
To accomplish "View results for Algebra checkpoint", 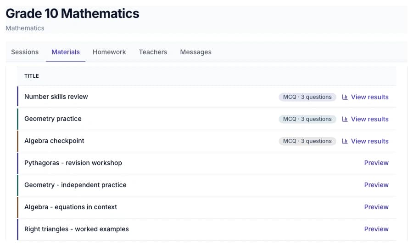I will pyautogui.click(x=365, y=141).
